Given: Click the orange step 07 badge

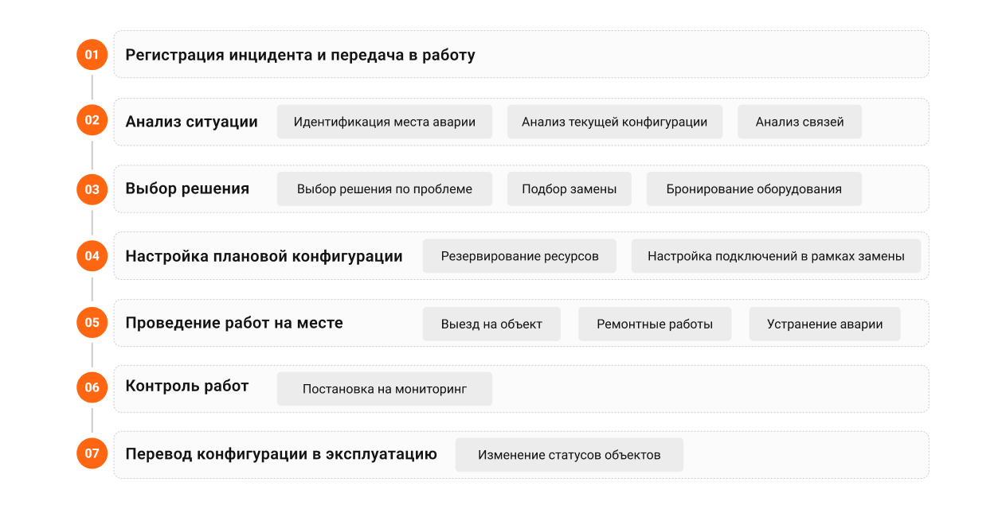Looking at the screenshot, I should point(92,453).
